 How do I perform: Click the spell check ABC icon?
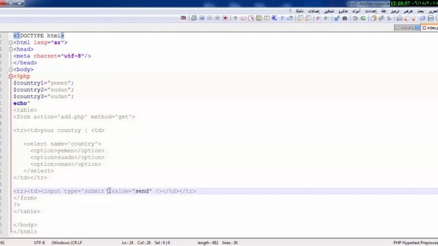pos(183,18)
